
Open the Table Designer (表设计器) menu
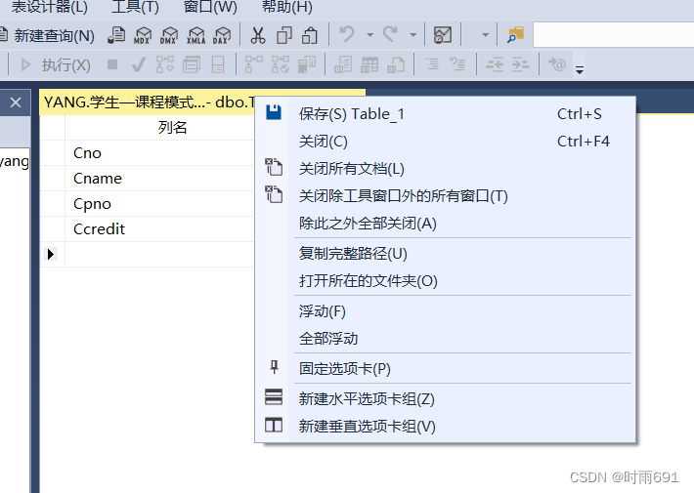49,7
